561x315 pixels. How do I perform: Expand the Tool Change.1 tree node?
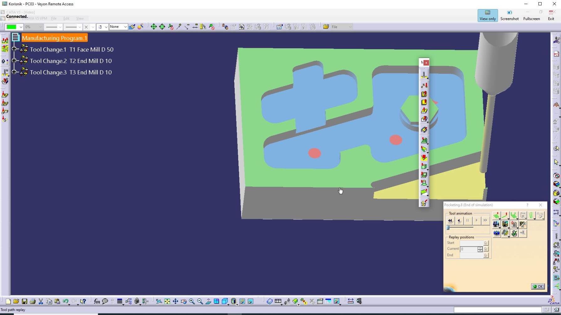pos(14,49)
